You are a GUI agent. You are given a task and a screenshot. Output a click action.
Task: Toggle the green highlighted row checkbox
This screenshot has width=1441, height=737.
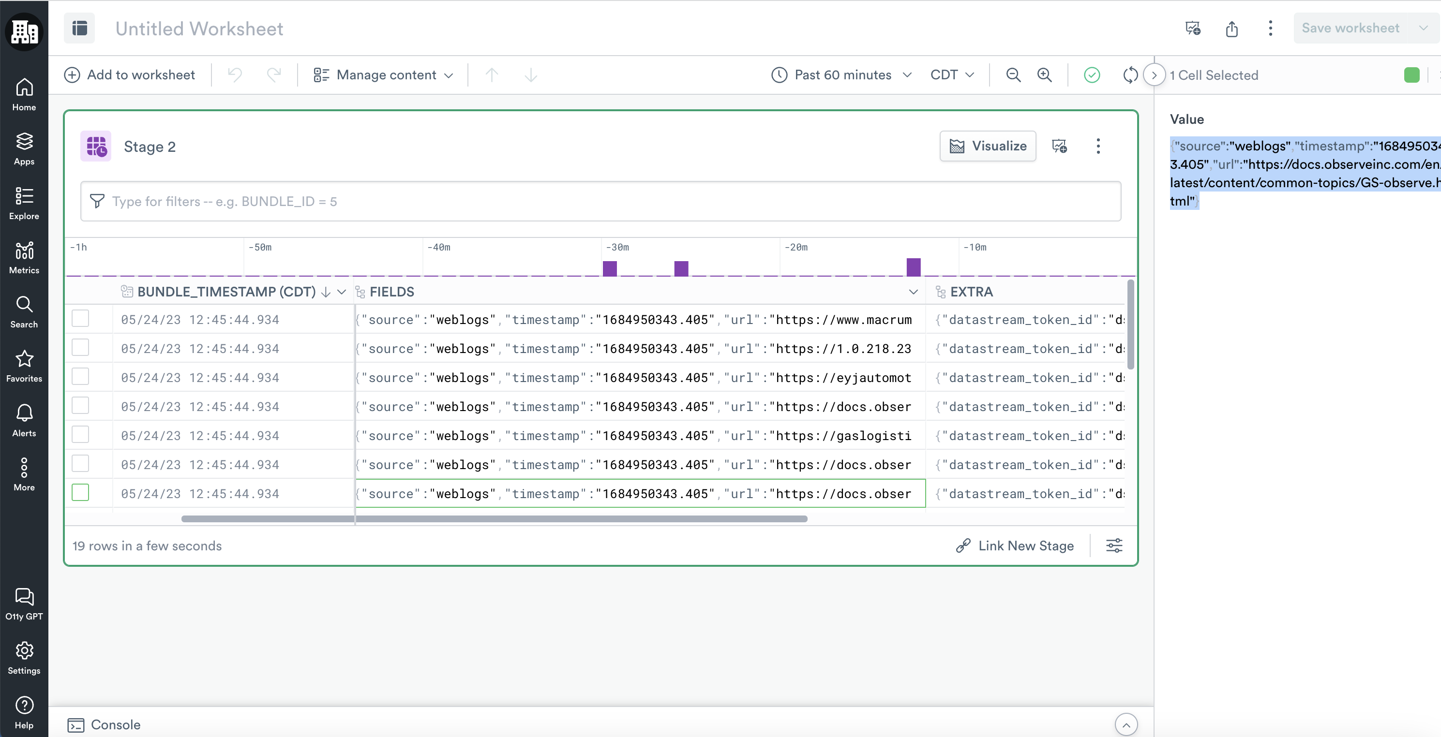[x=80, y=493]
